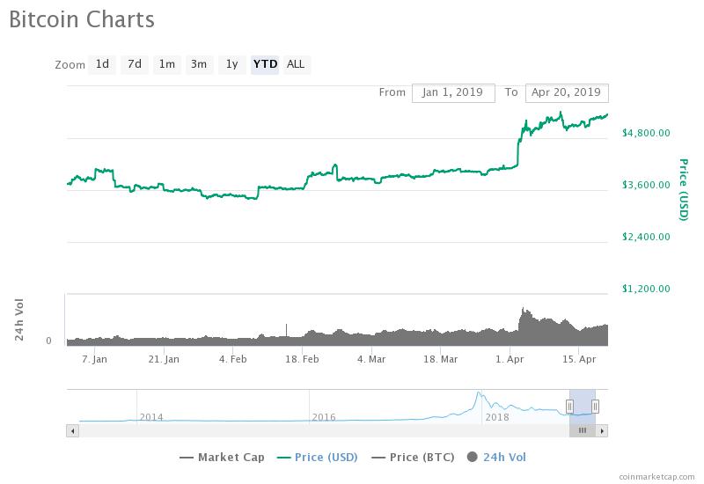Show ALL time chart data
Viewport: 704px width, 484px height.
[x=296, y=64]
